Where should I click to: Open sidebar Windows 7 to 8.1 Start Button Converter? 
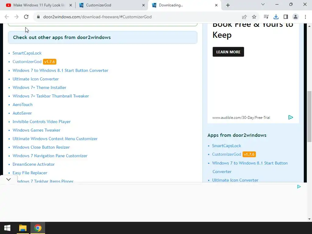(250, 167)
